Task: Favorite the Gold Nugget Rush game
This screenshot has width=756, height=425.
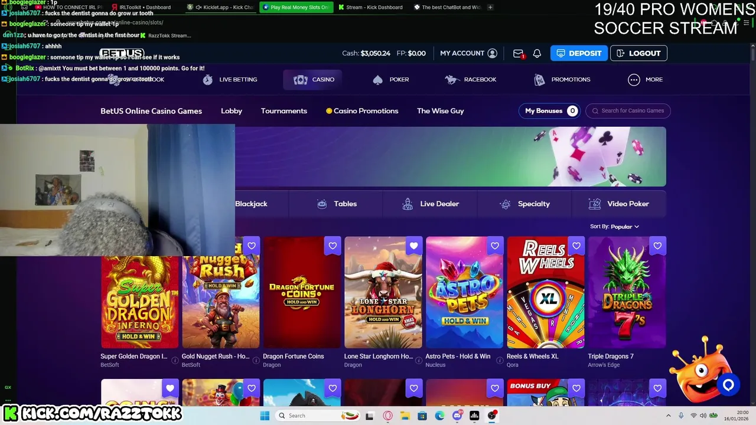Action: point(252,246)
